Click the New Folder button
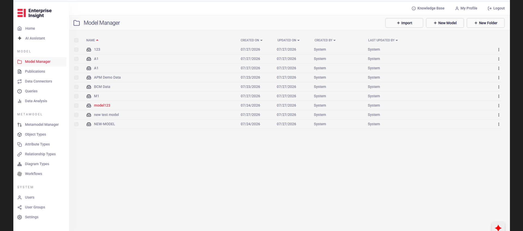 [x=486, y=23]
